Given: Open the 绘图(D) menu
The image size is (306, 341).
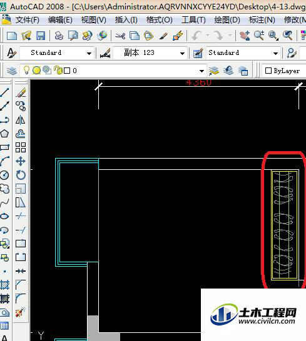Looking at the screenshot, I should pyautogui.click(x=227, y=20).
